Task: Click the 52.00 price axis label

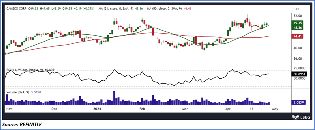Action: point(298,16)
